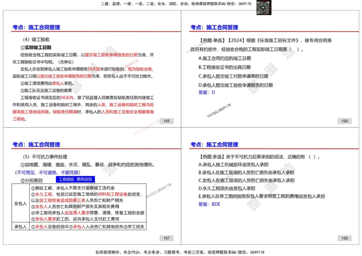Click the (4) 竣工验收 subheading

tap(36, 39)
